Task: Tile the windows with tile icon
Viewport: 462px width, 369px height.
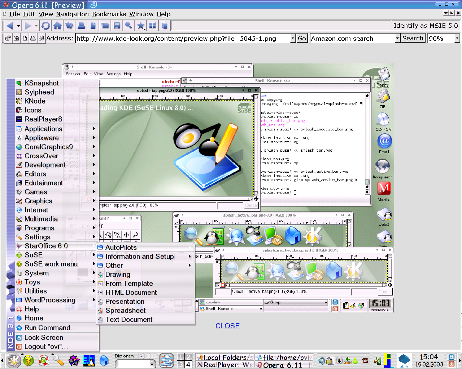Action: click(x=152, y=26)
